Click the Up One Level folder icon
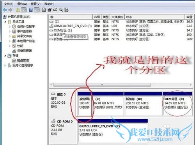Viewport: 195px width, 145px height. pyautogui.click(x=18, y=10)
